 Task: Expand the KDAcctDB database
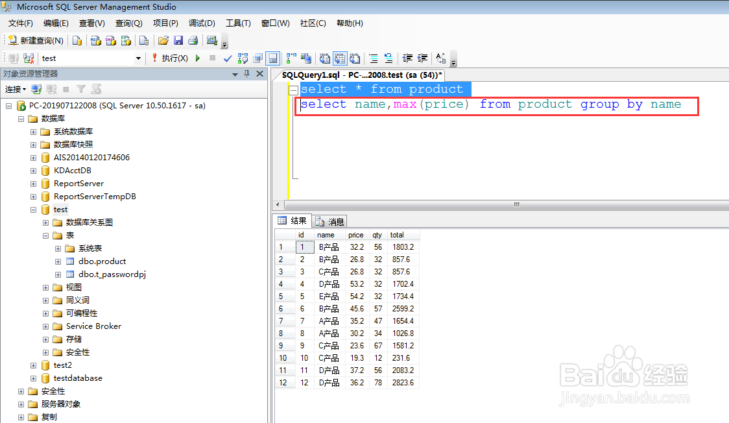tap(33, 171)
